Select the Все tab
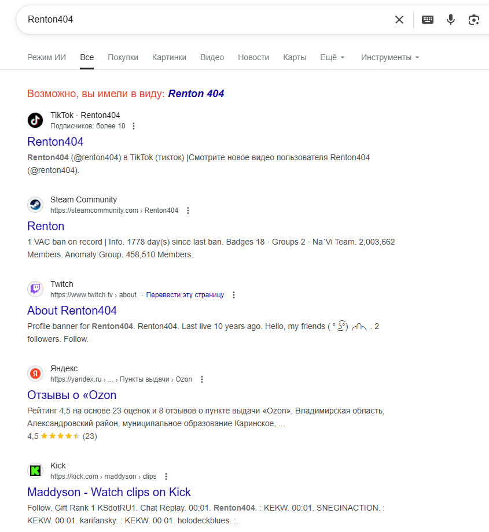489x532 pixels. (x=87, y=57)
